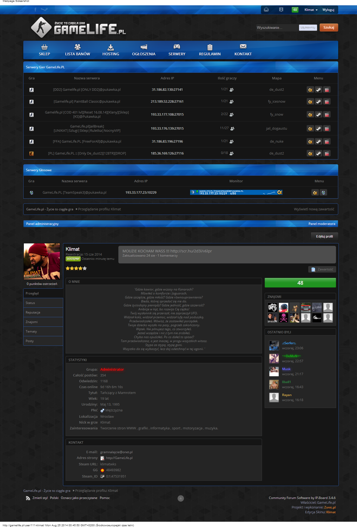Click GameTracker icon in TeamSpeak server row
This screenshot has height=527, width=357.
pos(315,193)
